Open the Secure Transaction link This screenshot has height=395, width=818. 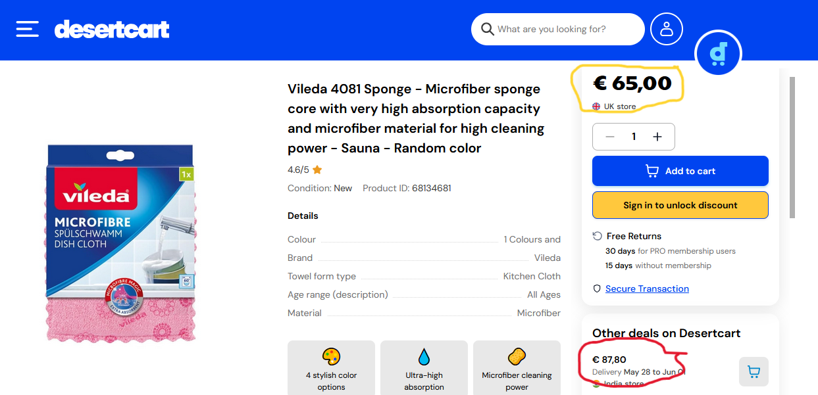click(x=647, y=289)
